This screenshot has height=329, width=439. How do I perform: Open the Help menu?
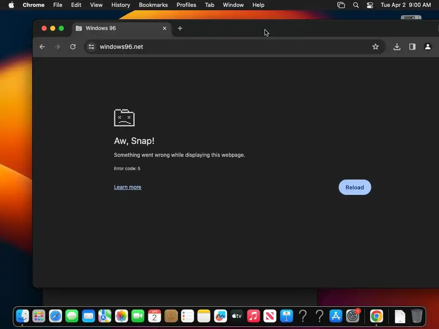[x=258, y=5]
